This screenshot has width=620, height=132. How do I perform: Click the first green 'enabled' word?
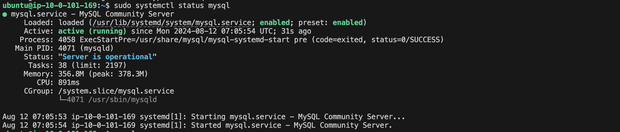(275, 23)
